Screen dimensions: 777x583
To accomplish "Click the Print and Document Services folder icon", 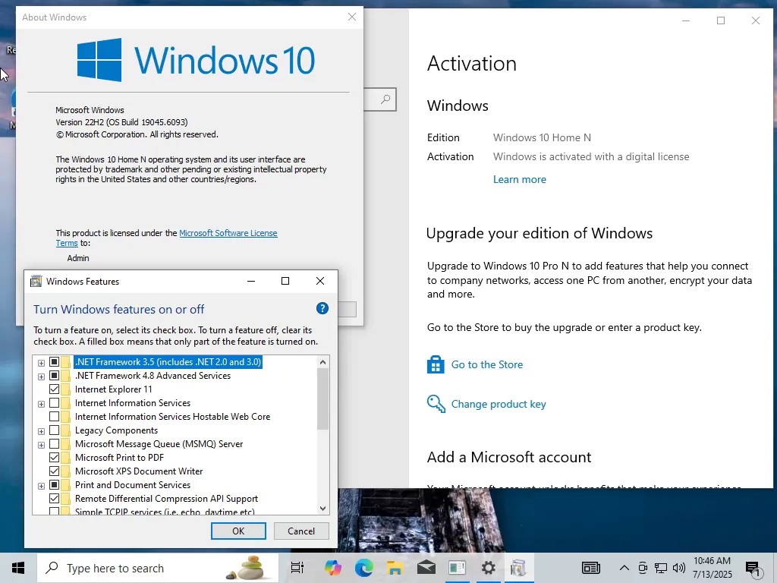I will click(65, 485).
